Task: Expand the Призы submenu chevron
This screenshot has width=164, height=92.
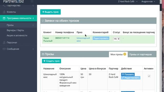Action: (33, 25)
